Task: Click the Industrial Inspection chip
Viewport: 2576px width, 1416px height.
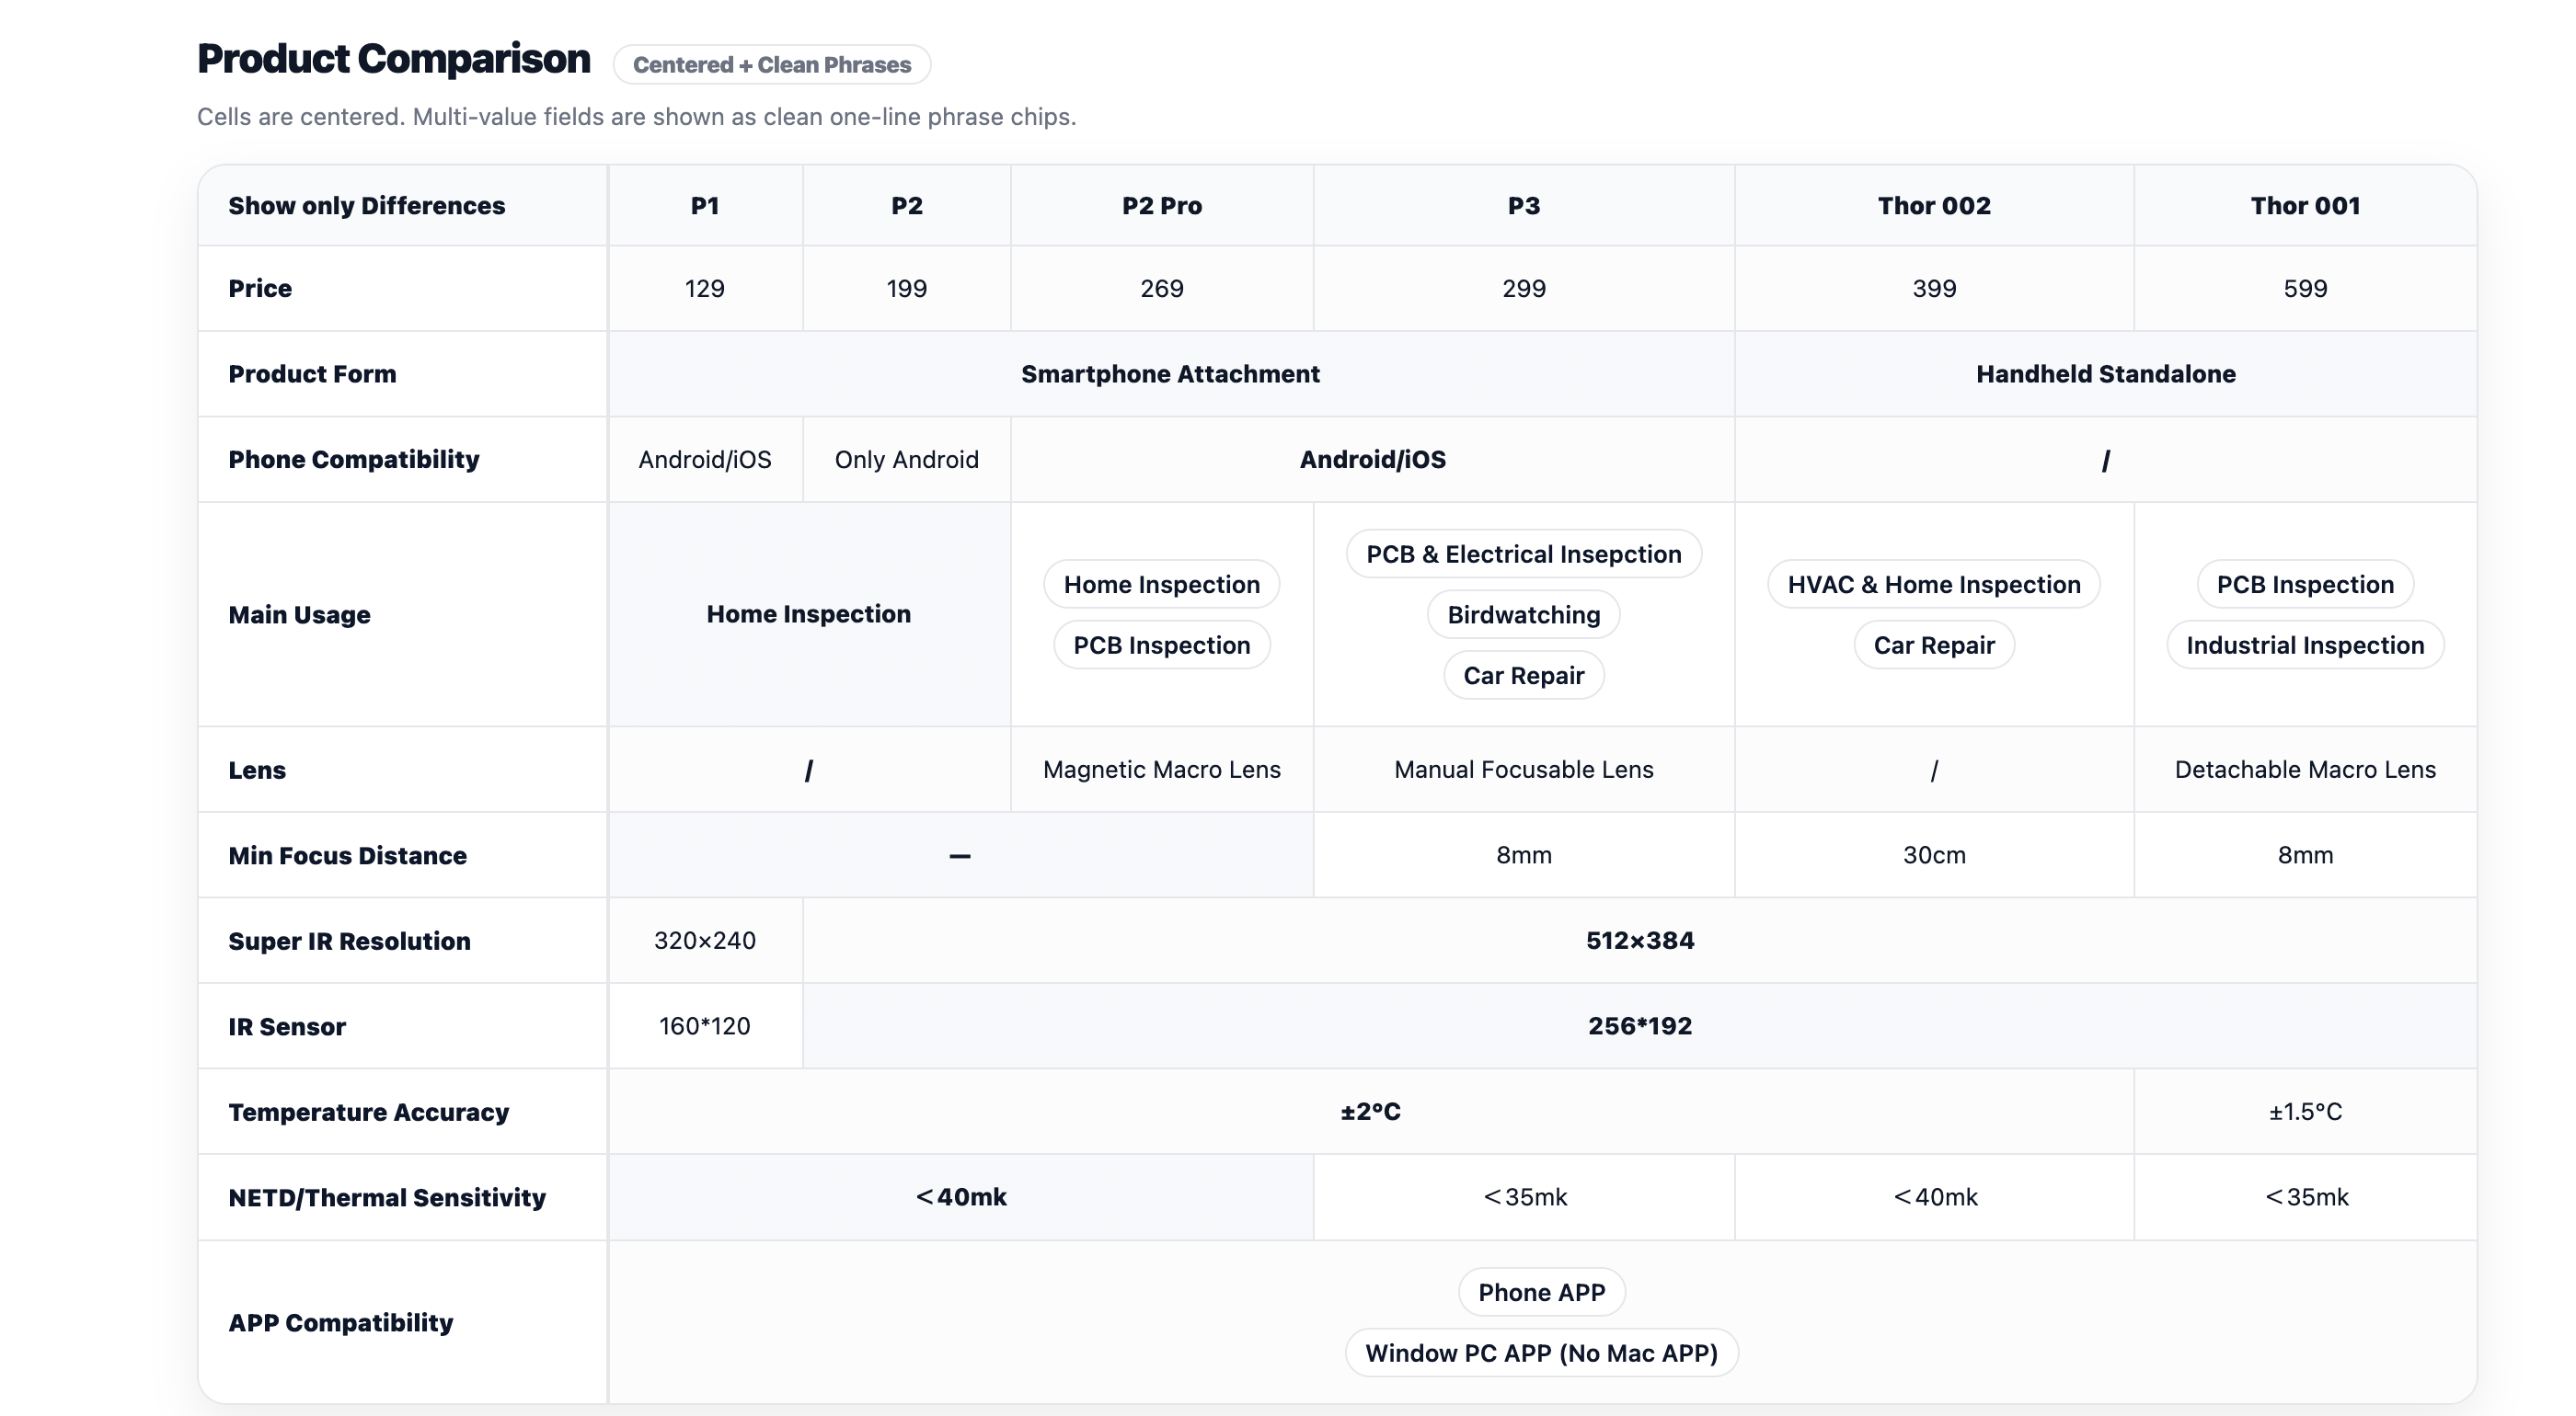Action: click(2304, 645)
